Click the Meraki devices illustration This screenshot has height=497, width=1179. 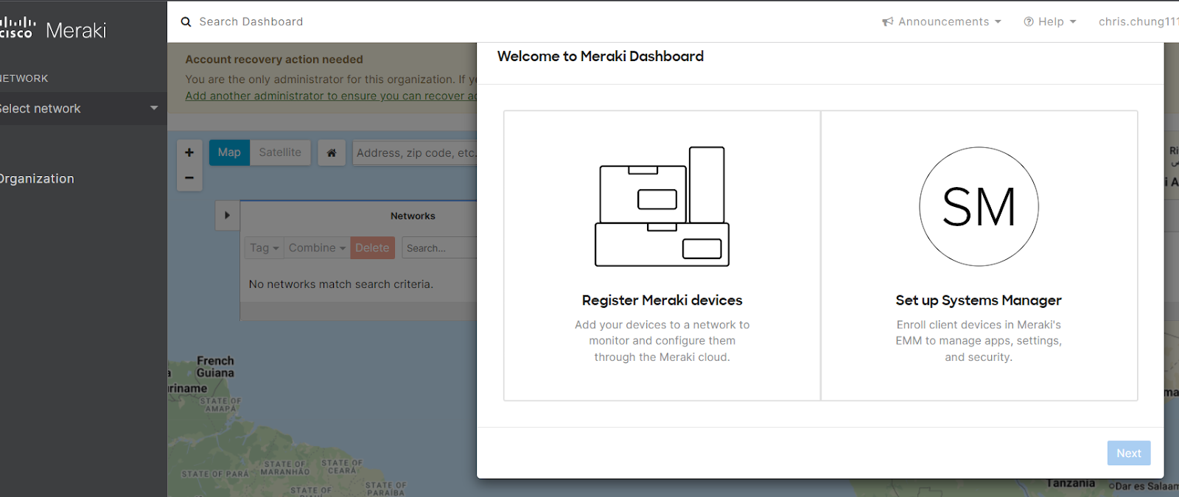pos(662,206)
